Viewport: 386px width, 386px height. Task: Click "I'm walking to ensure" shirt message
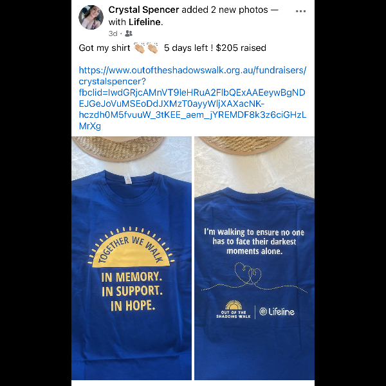[x=254, y=241]
